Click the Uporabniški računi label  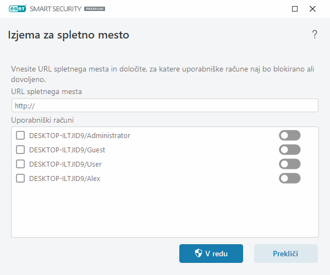pos(42,120)
